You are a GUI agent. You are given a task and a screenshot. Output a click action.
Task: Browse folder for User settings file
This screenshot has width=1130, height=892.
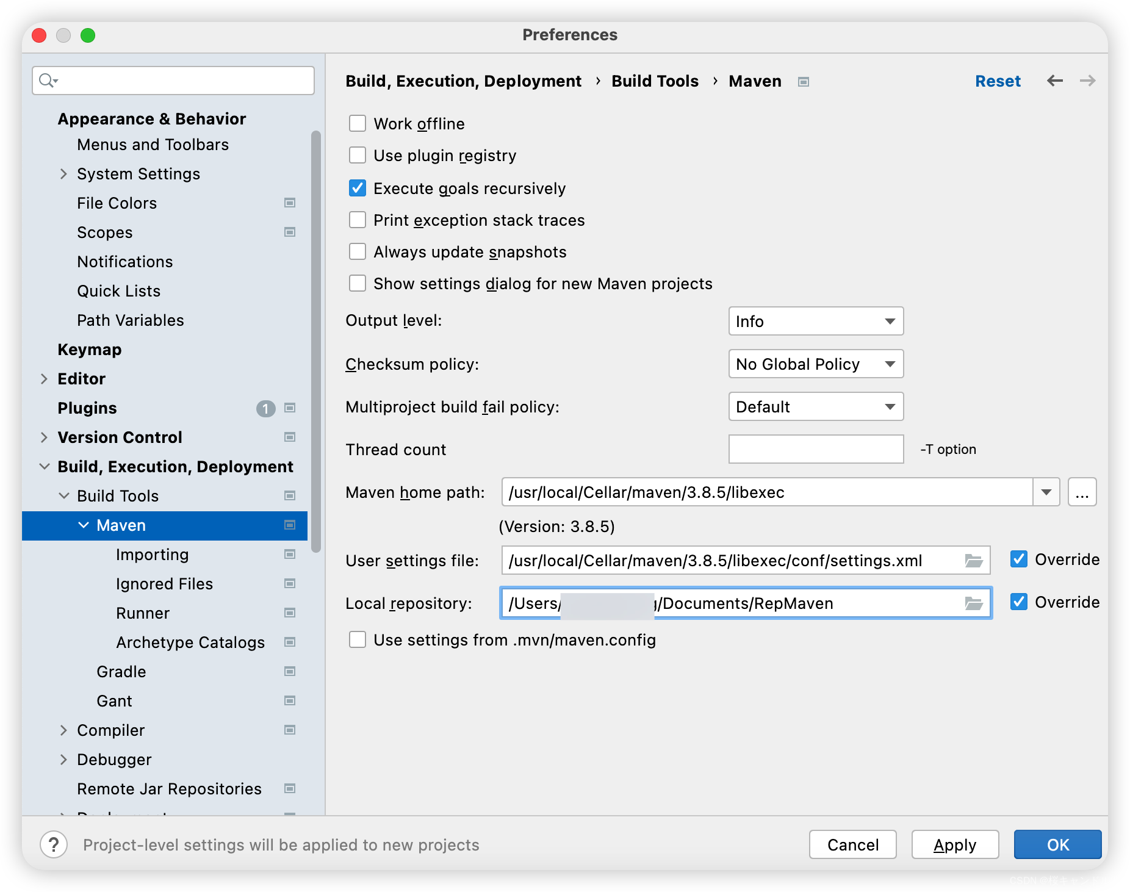click(x=973, y=561)
